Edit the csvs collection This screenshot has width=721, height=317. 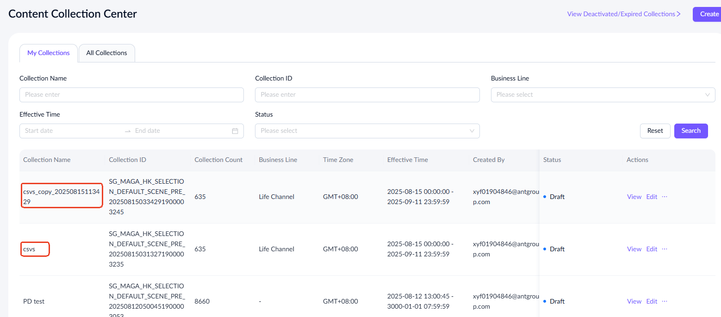tap(652, 249)
